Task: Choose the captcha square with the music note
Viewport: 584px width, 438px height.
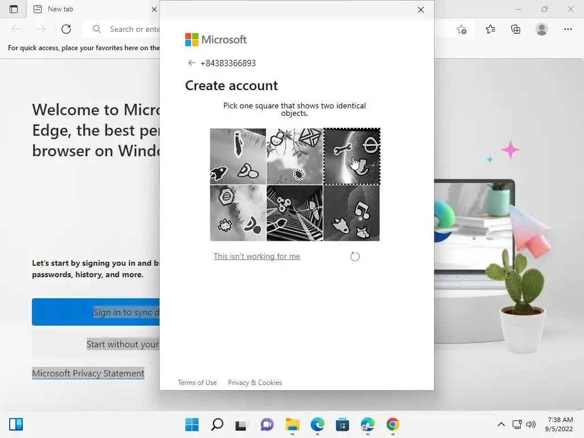Action: pyautogui.click(x=351, y=213)
